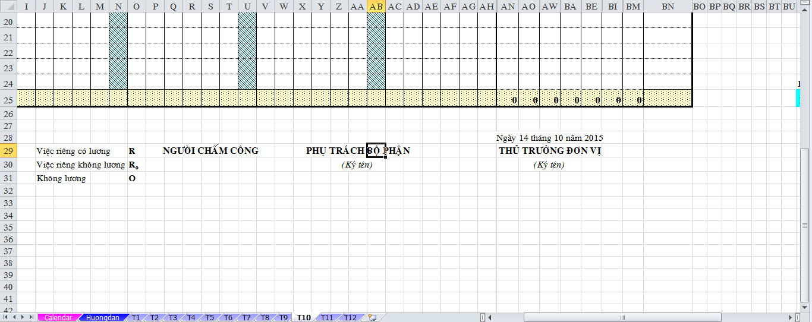
Task: Click '(Ký tên)' under PHỤ TRÁCH BỘ PHẬN
Action: 357,165
